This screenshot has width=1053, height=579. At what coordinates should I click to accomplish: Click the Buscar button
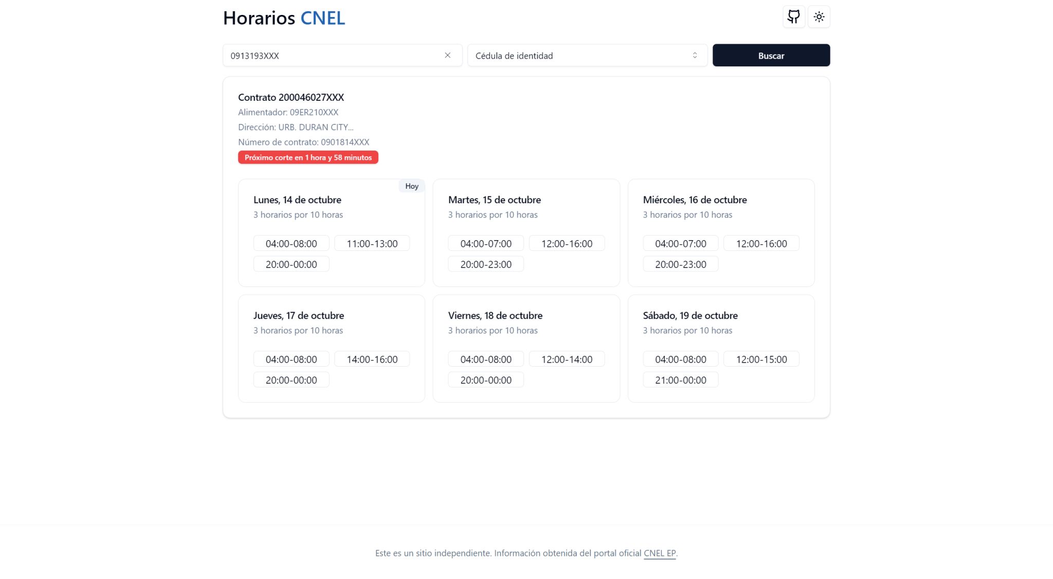coord(771,56)
